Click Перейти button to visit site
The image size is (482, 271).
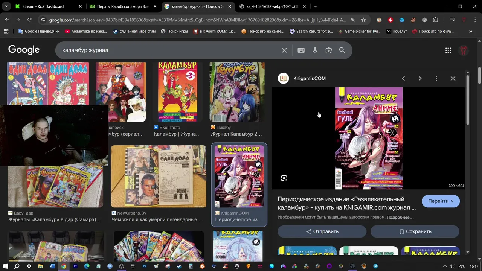coord(441,201)
